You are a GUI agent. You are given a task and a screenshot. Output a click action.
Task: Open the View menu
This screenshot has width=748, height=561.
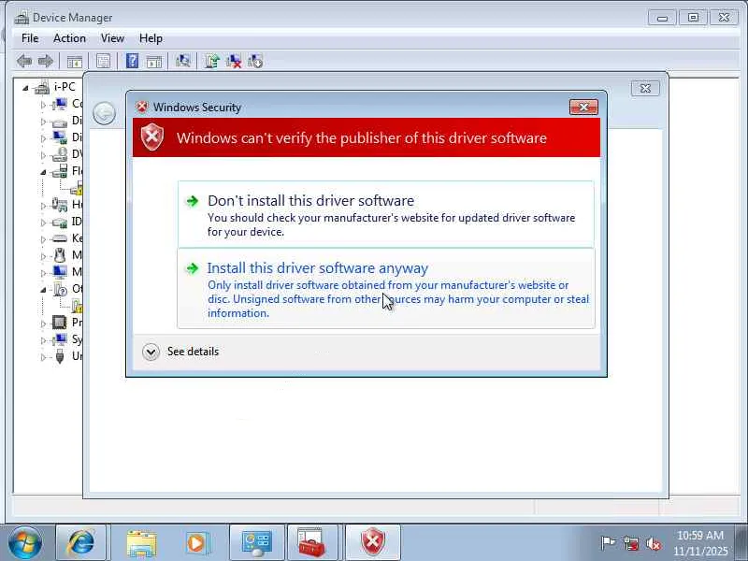pos(112,38)
